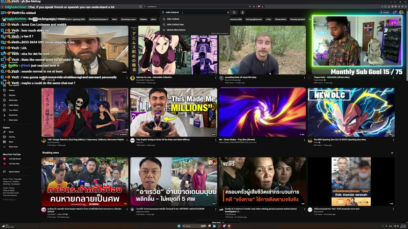
Task: Open options for 'Haircuts for men' video
Action: (216, 77)
